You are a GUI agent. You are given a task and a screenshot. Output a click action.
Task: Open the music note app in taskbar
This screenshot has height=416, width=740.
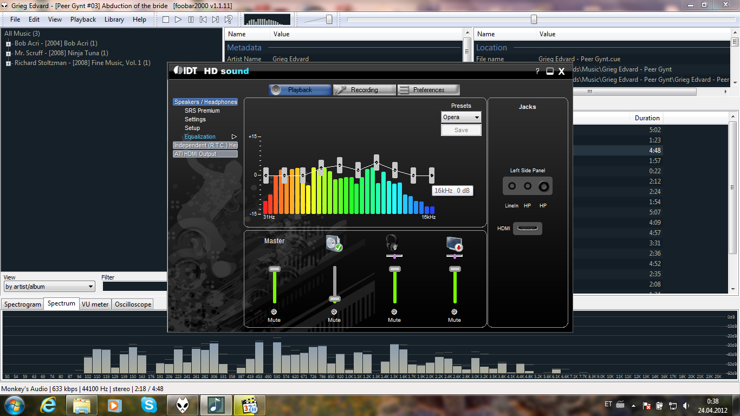216,405
